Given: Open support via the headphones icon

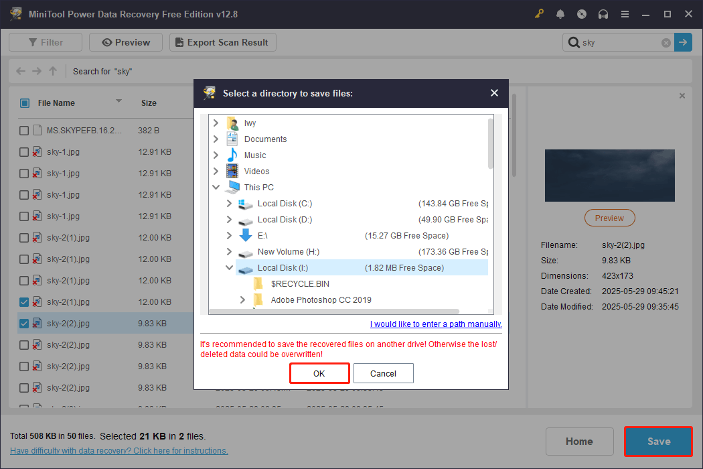Looking at the screenshot, I should click(603, 13).
